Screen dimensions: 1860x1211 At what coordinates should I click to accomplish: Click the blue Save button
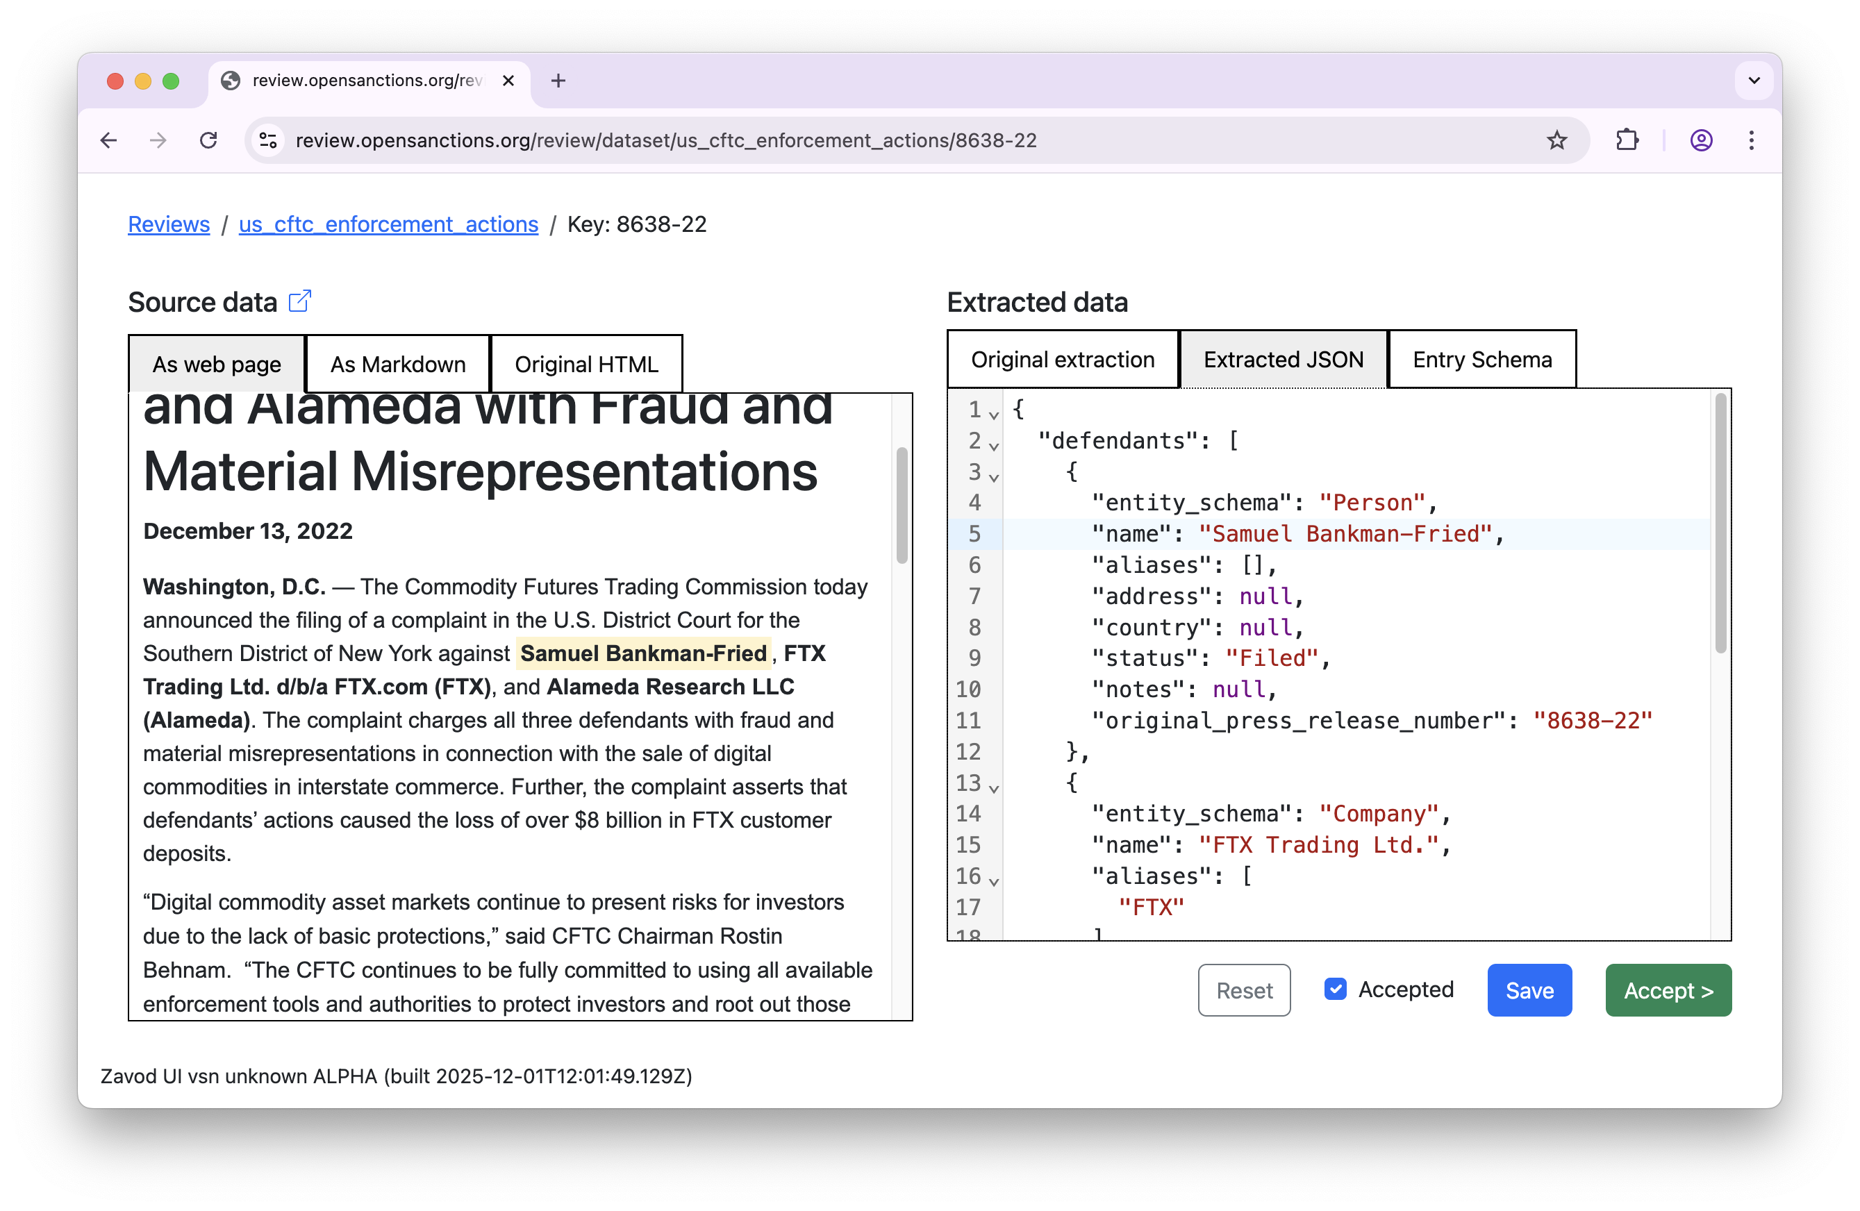coord(1529,990)
